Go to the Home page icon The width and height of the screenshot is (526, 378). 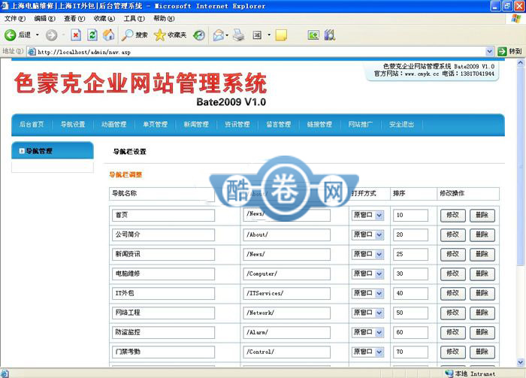point(109,35)
